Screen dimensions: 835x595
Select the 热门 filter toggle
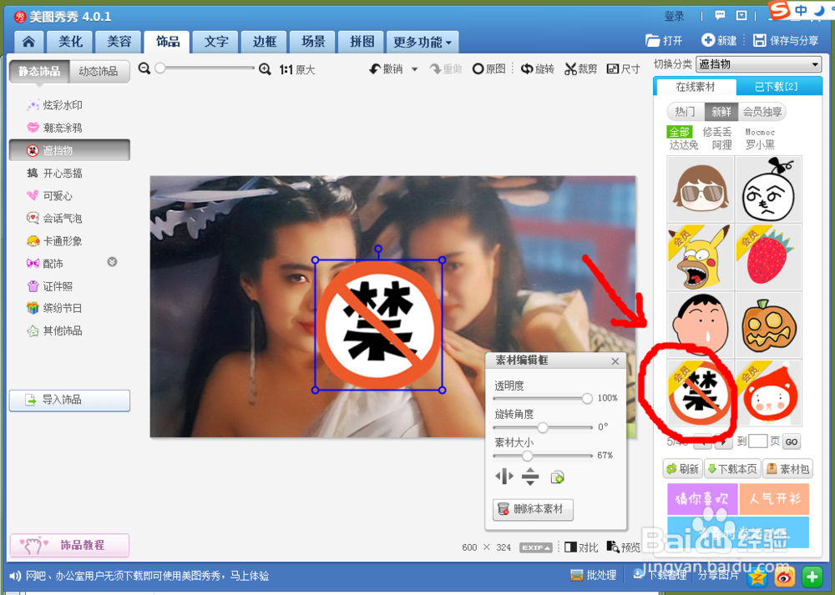[686, 112]
